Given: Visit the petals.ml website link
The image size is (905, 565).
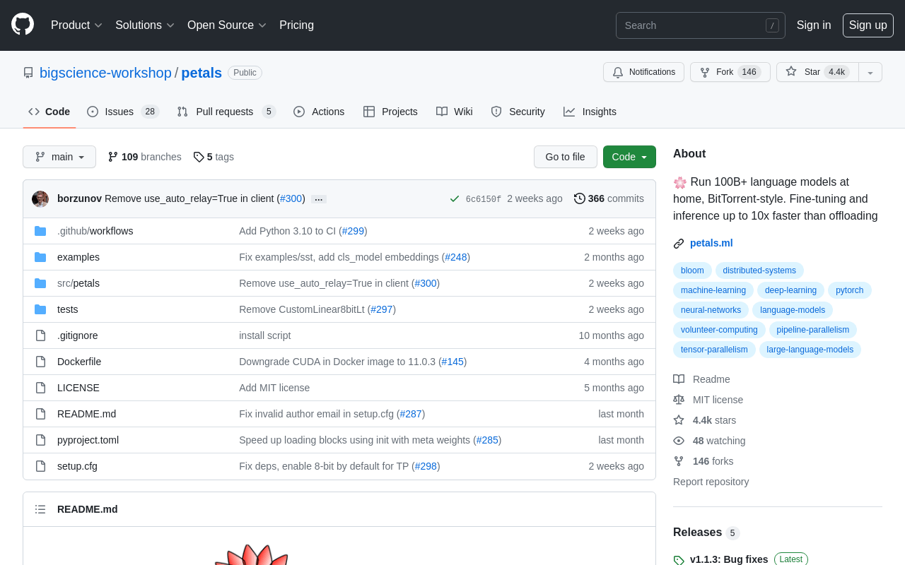Looking at the screenshot, I should [711, 243].
